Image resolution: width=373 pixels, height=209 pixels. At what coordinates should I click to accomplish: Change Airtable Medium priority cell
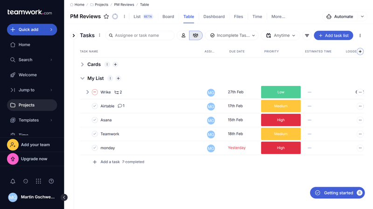pyautogui.click(x=281, y=106)
